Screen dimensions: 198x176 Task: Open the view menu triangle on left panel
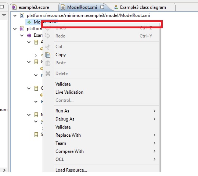pyautogui.click(x=4, y=15)
